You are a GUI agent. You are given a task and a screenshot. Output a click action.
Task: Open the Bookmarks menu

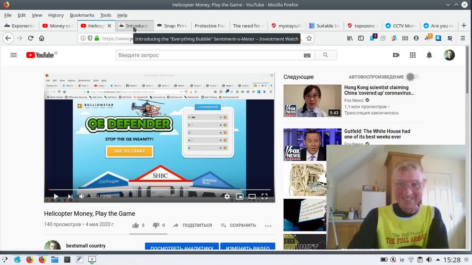pyautogui.click(x=82, y=15)
